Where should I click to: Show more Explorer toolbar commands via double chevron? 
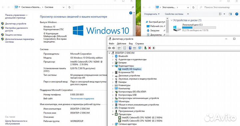(188, 14)
